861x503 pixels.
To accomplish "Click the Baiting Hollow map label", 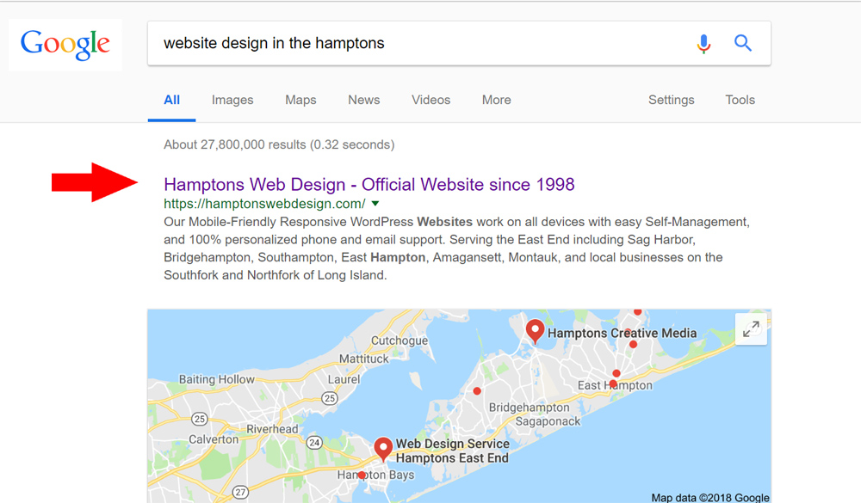I will click(217, 379).
